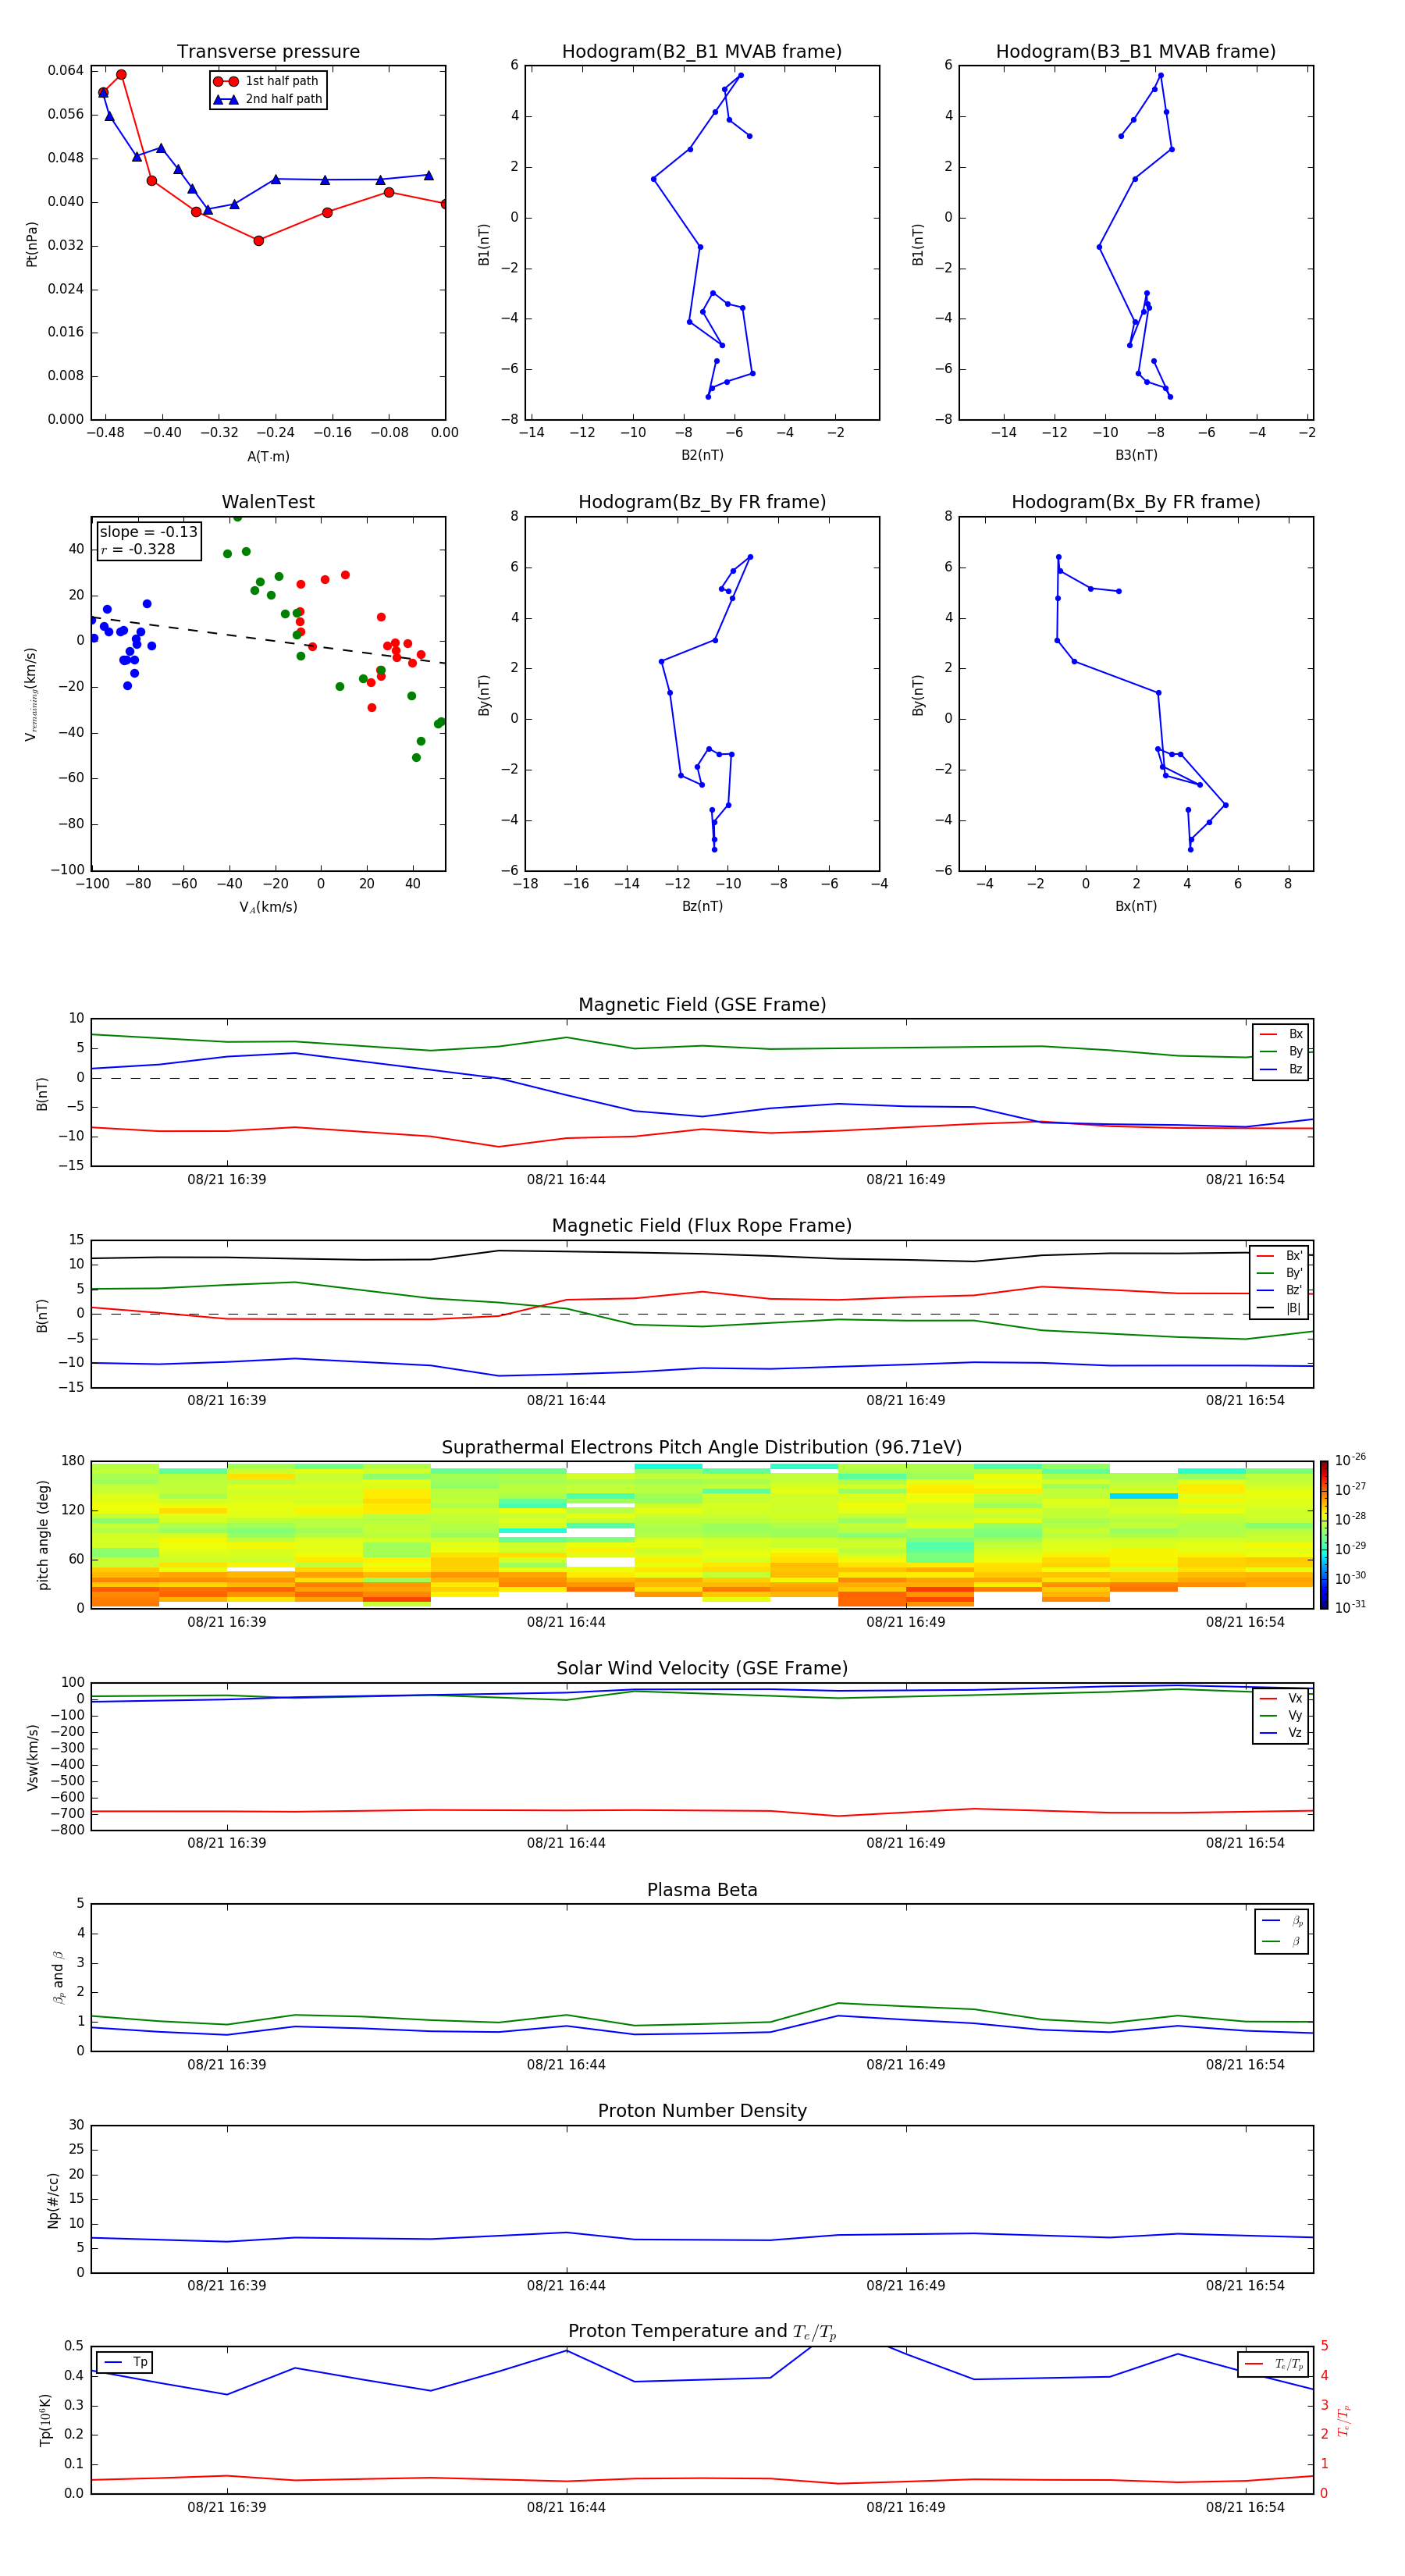
Task: Click the "Np(#/cc)" y-axis label
Action: click(53, 2200)
